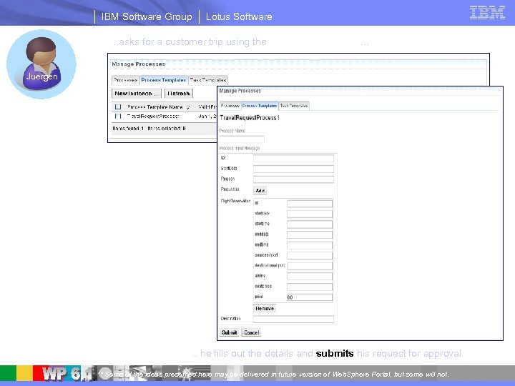Open the Task Templates tab in the front form window
Viewport: 515px width, 386px height.
(x=294, y=106)
